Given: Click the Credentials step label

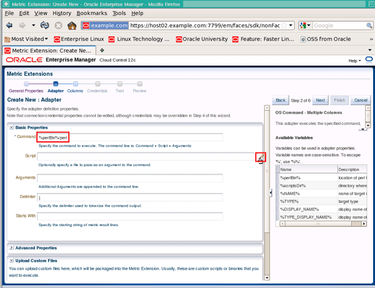Looking at the screenshot, I should pos(97,91).
